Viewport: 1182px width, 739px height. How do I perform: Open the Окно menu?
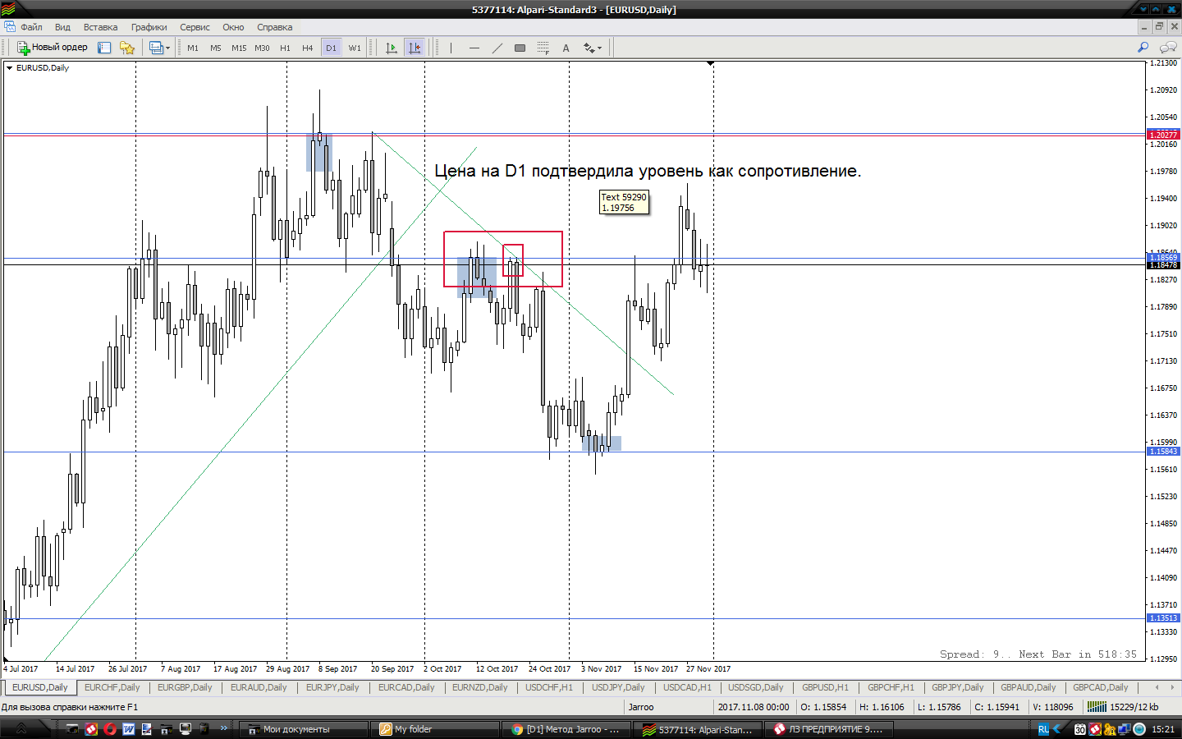[233, 27]
